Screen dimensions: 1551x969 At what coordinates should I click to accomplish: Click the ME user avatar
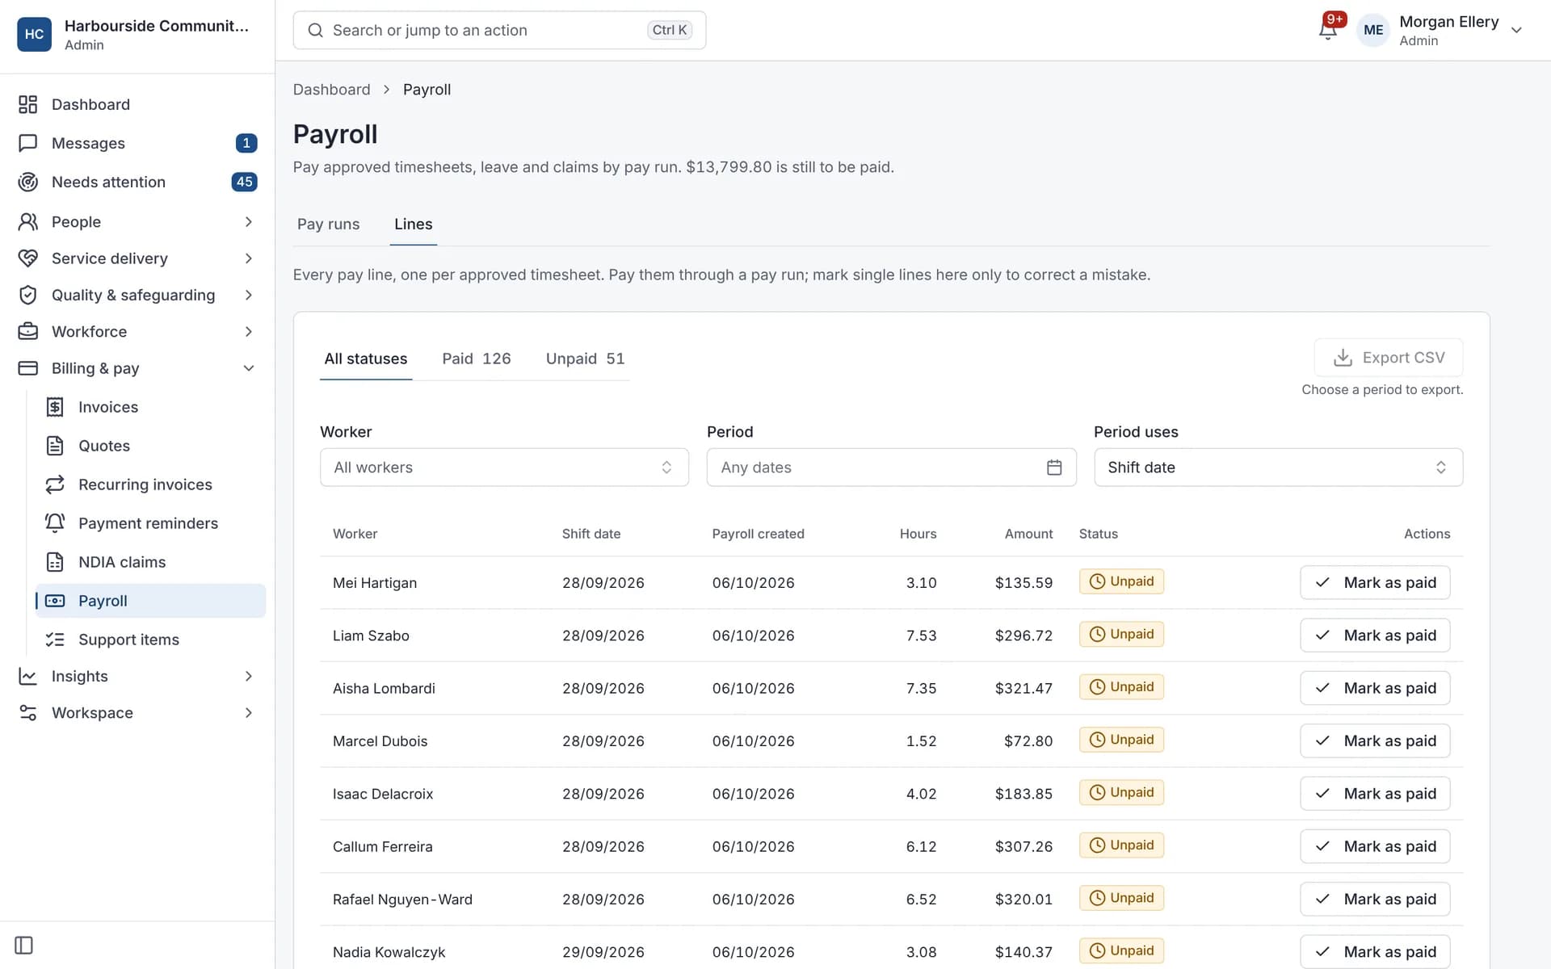point(1373,31)
